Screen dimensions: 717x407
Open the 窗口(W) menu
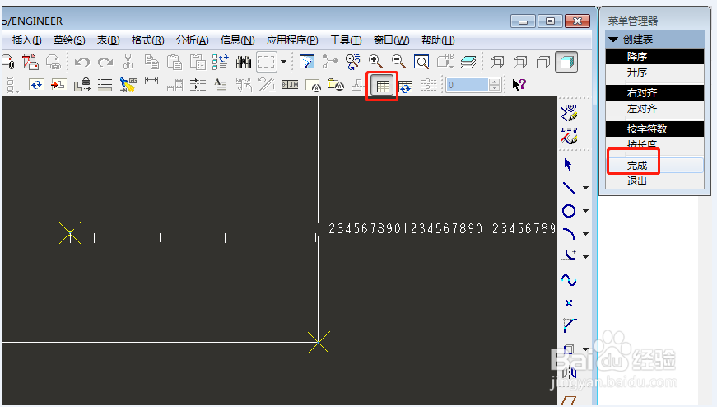(391, 40)
